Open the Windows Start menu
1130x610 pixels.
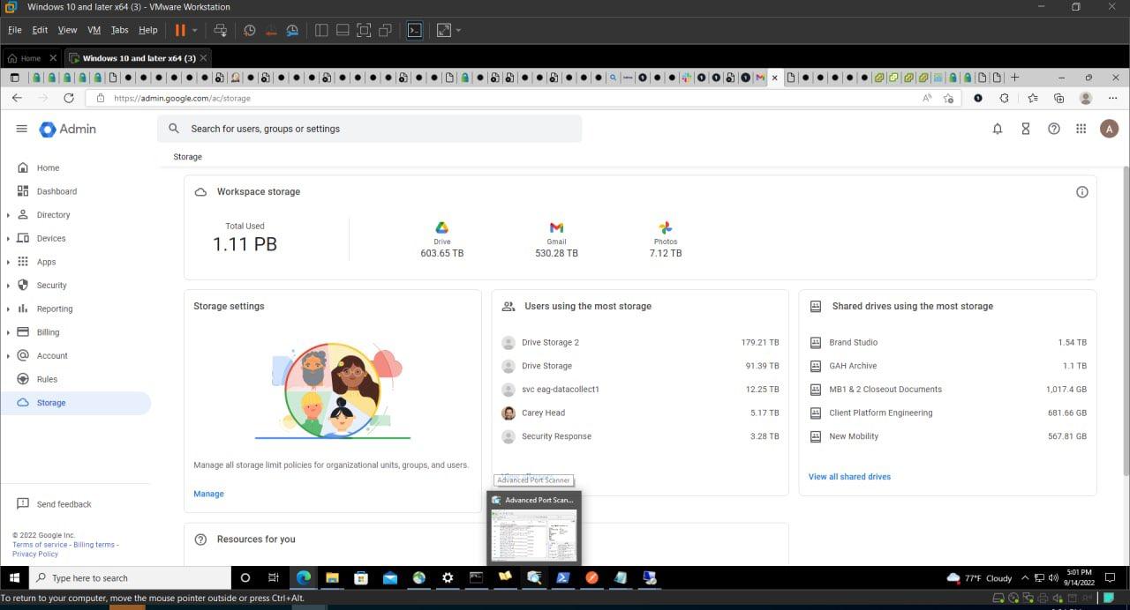[x=14, y=578]
